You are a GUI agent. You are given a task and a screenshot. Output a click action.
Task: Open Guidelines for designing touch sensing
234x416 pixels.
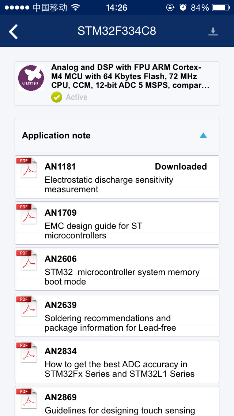(x=120, y=411)
